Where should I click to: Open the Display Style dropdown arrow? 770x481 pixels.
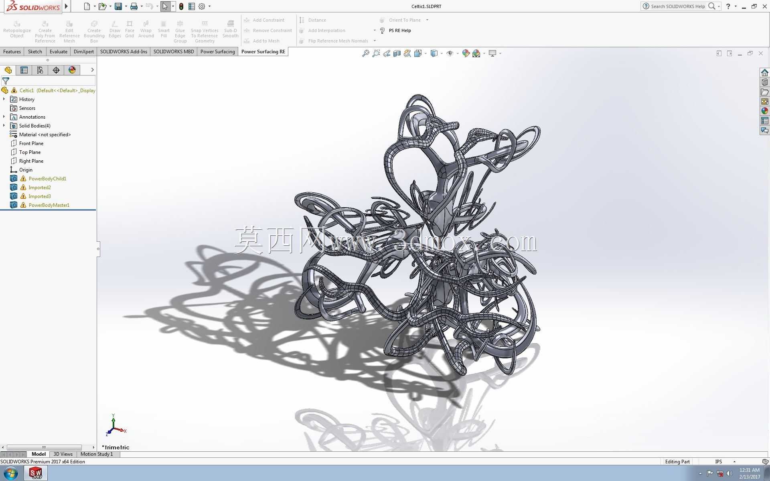442,53
